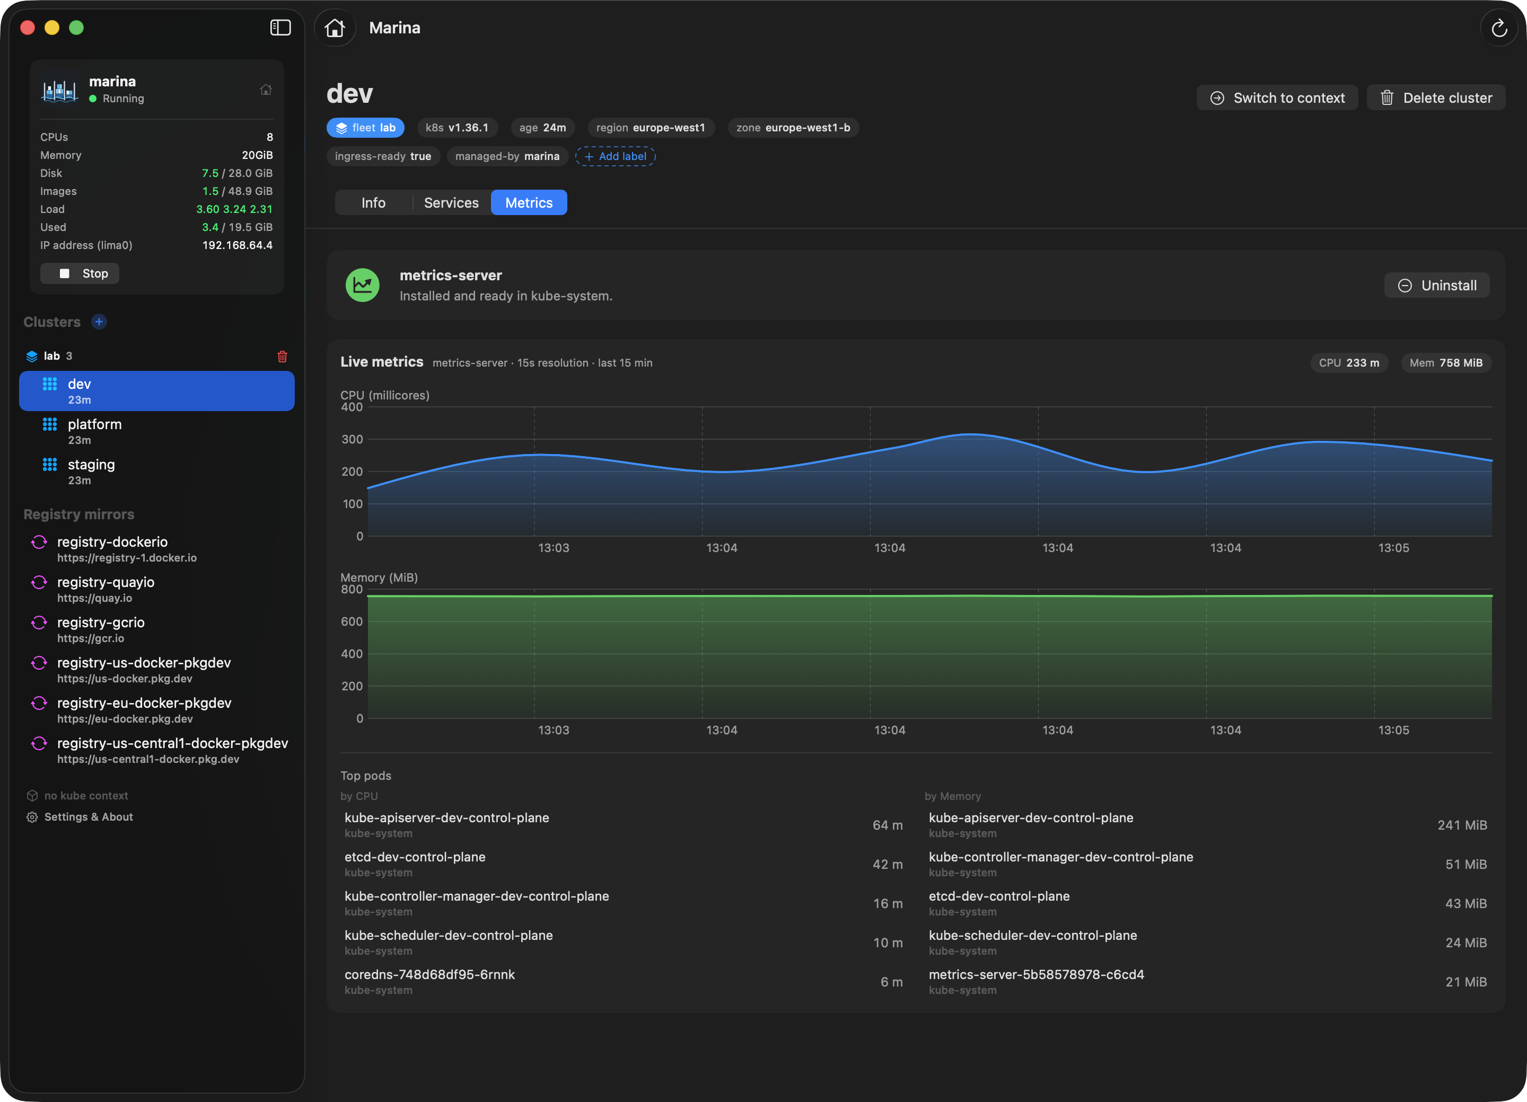The height and width of the screenshot is (1102, 1527).
Task: Click the lab fleet layers icon
Action: 32,356
